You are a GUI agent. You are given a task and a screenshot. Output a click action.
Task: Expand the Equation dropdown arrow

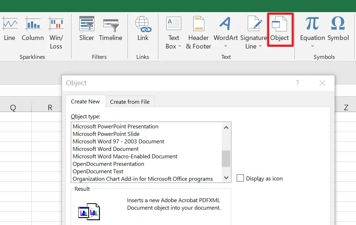(313, 46)
